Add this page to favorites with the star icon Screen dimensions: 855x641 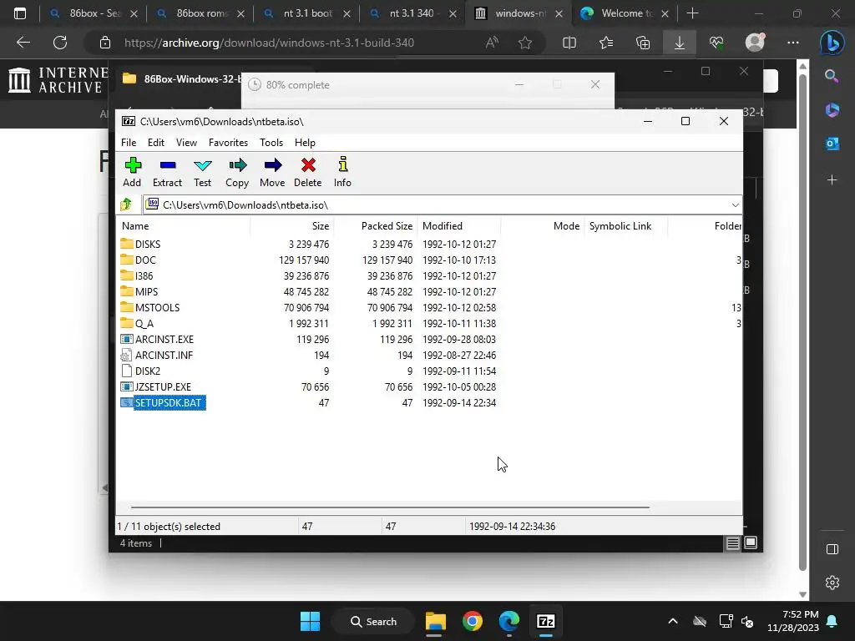click(x=525, y=43)
